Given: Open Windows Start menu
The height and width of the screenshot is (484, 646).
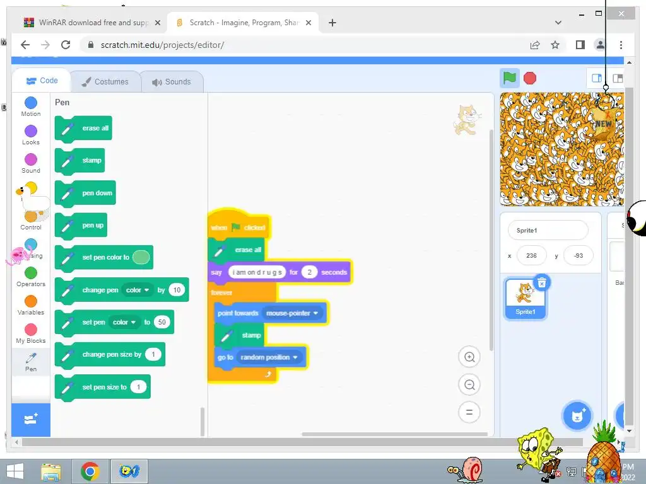Looking at the screenshot, I should (15, 471).
